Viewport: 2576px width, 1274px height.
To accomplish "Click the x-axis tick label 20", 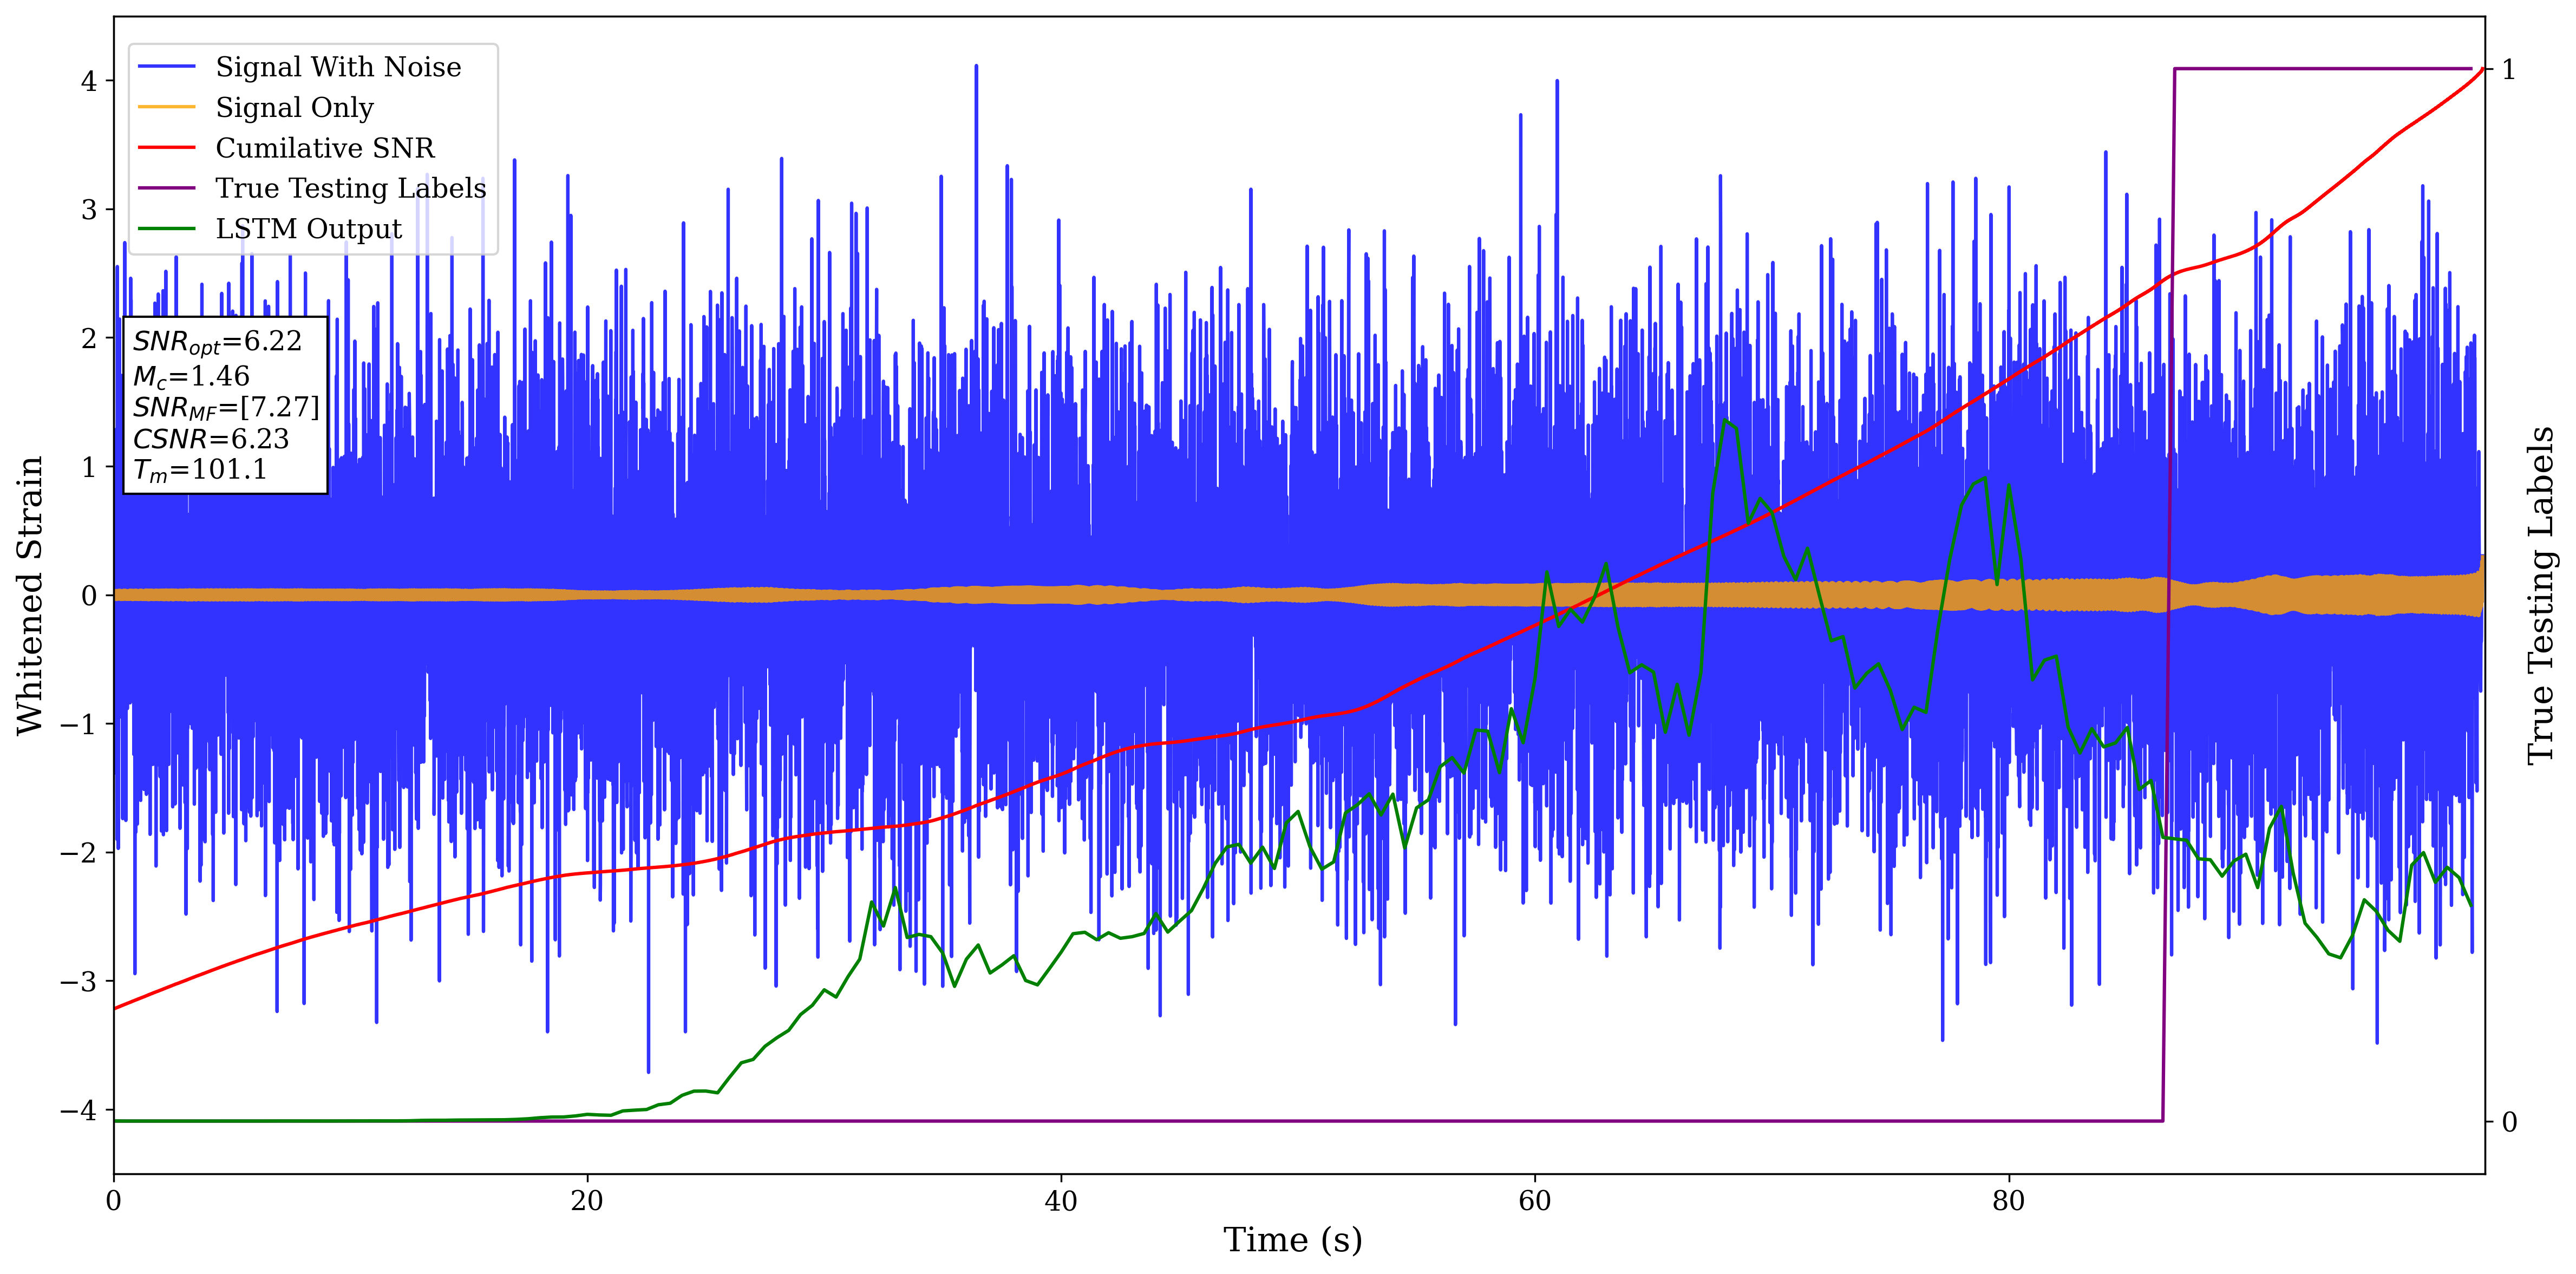I will click(587, 1201).
